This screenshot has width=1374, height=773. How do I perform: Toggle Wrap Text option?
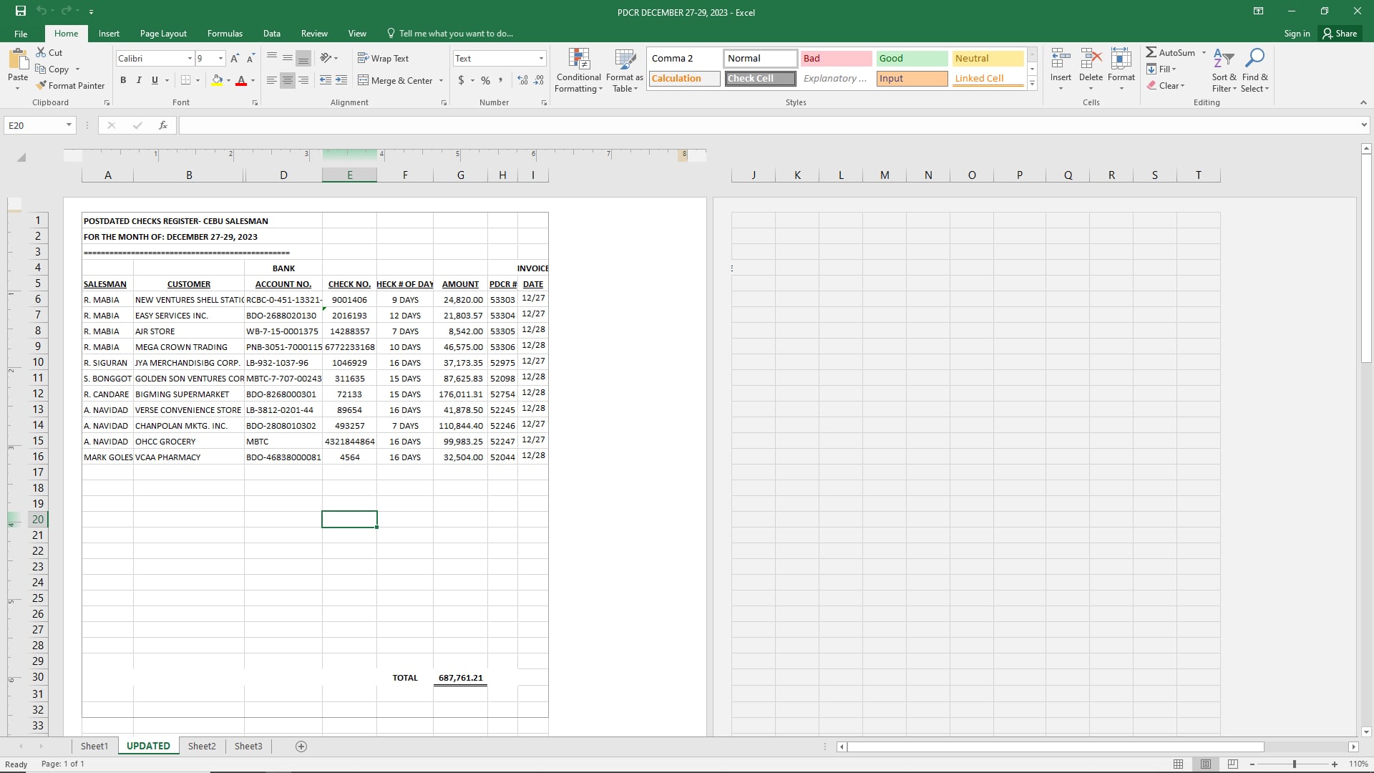tap(383, 58)
